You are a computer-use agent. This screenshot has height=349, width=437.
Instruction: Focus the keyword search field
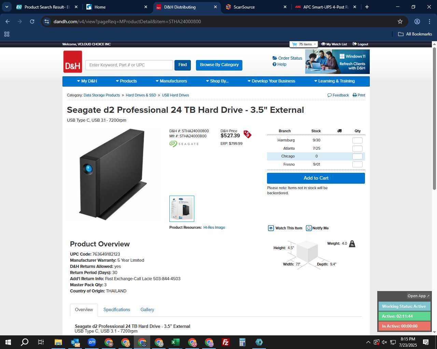click(129, 65)
